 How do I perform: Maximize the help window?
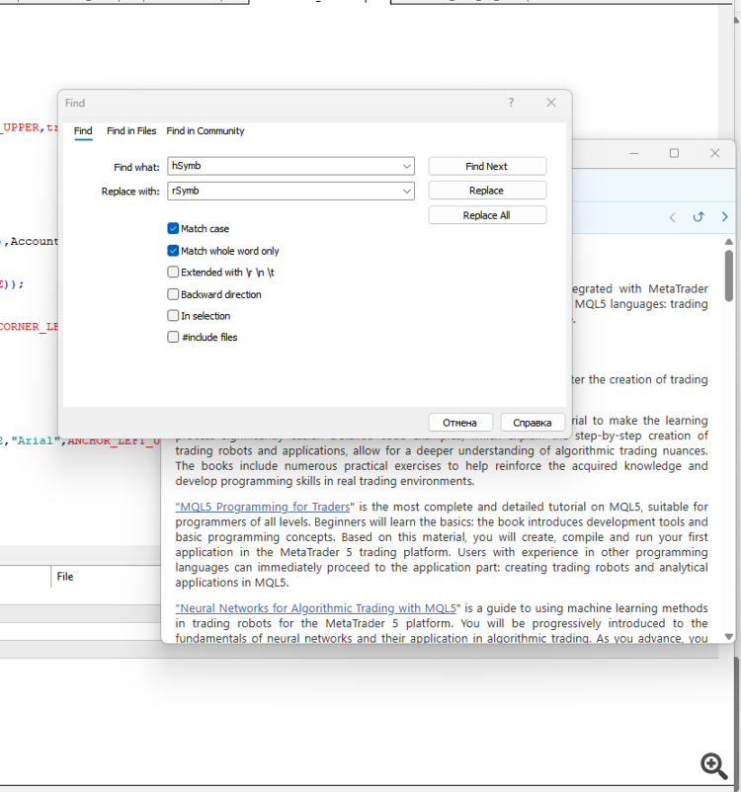pos(674,153)
